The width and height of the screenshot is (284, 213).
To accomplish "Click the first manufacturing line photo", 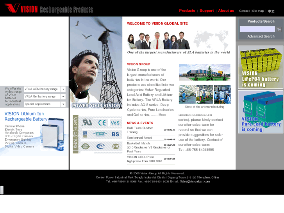I will pyautogui.click(x=187, y=94).
